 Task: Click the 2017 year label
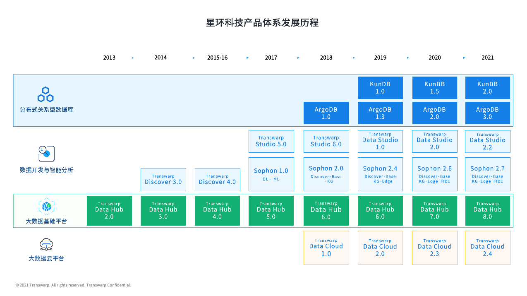(271, 58)
